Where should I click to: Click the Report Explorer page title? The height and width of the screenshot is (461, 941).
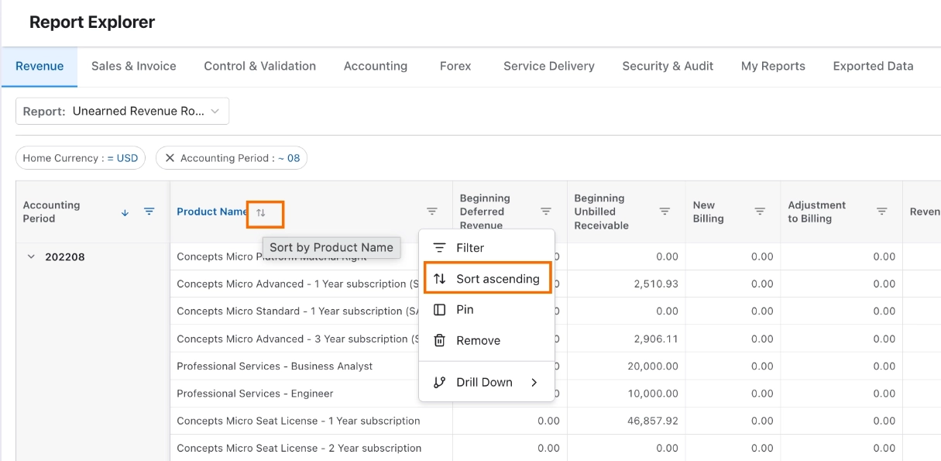point(92,22)
